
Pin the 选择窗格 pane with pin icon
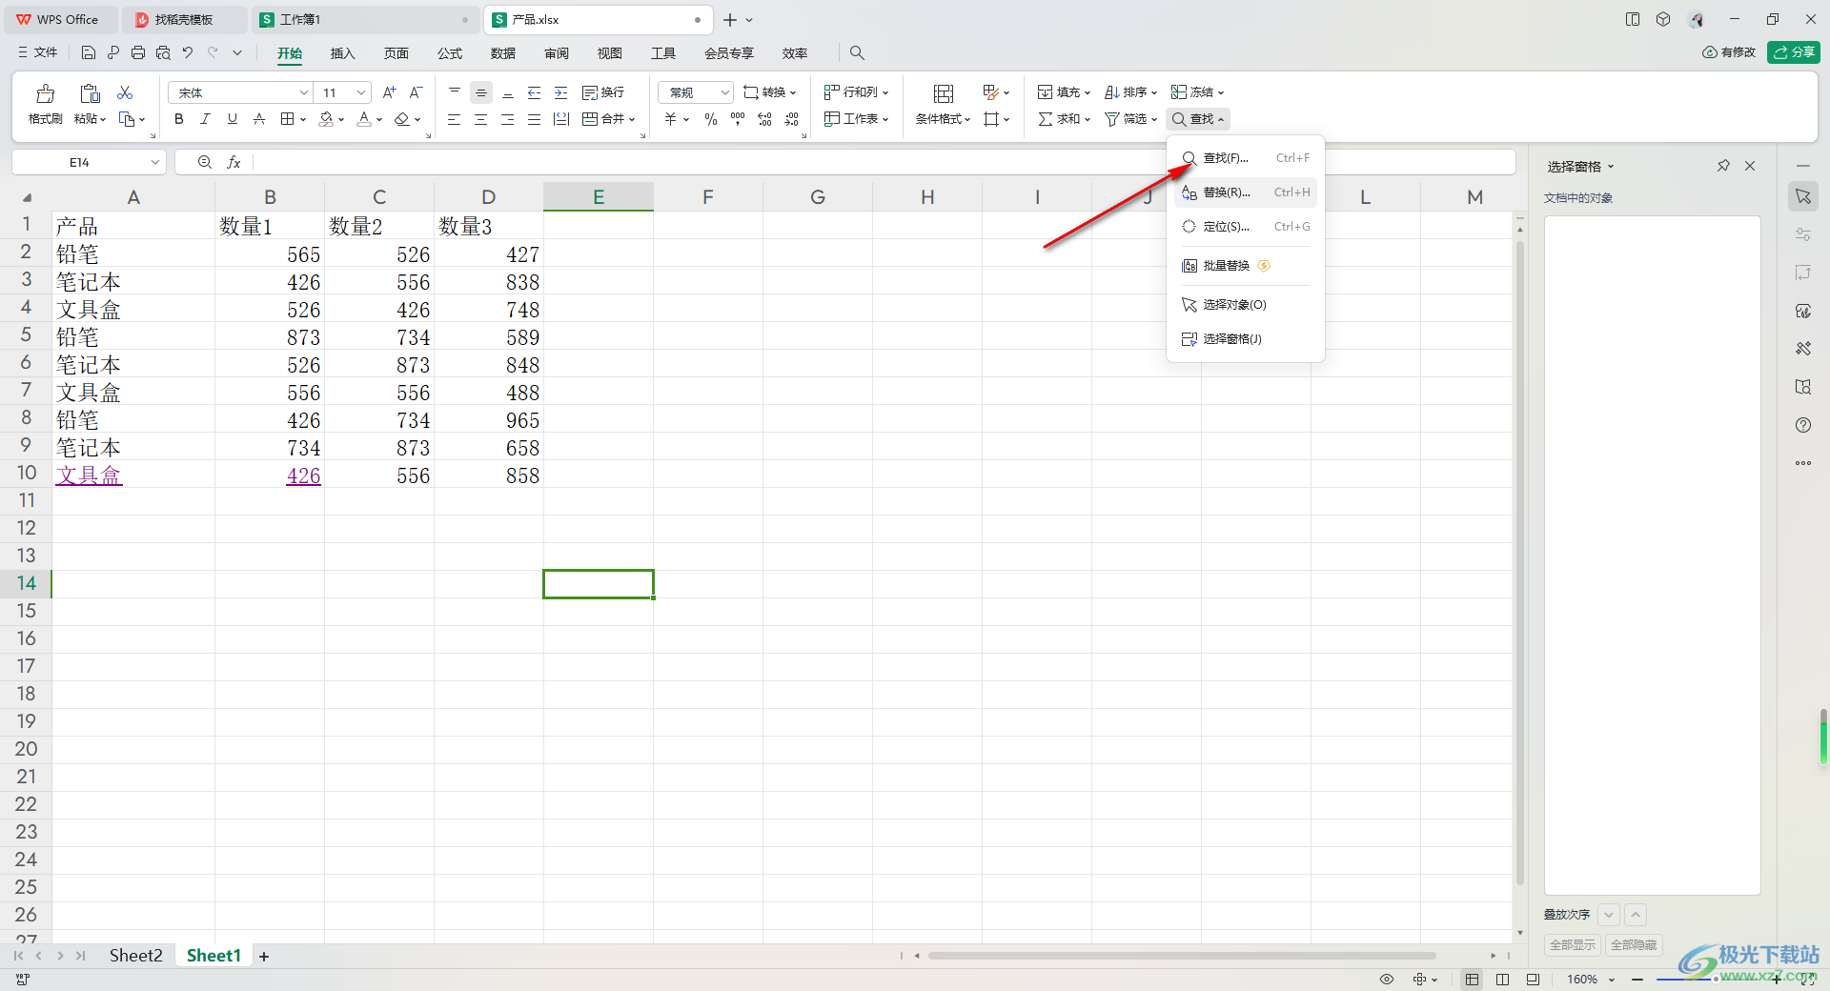[1723, 166]
